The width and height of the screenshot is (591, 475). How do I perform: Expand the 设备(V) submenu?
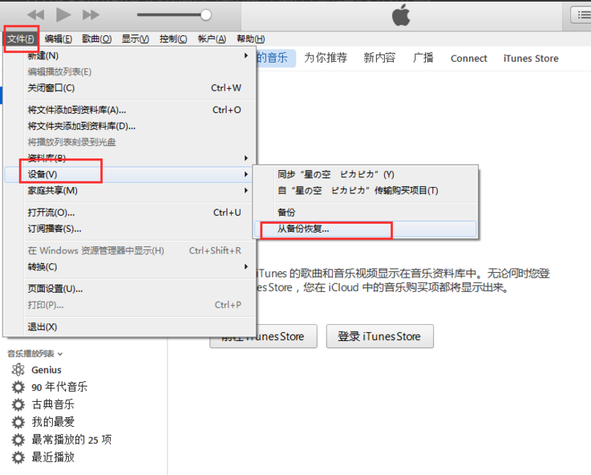point(130,175)
